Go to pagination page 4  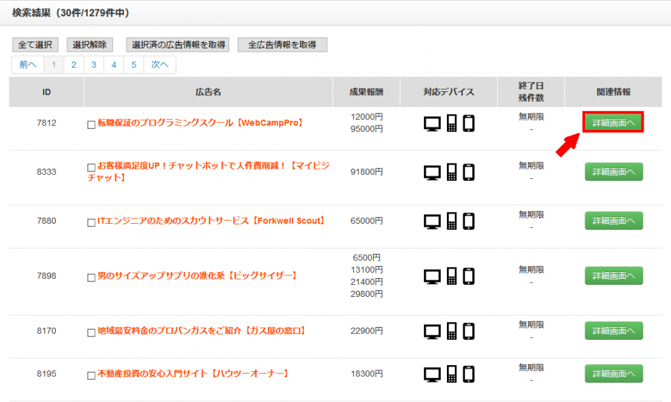114,64
